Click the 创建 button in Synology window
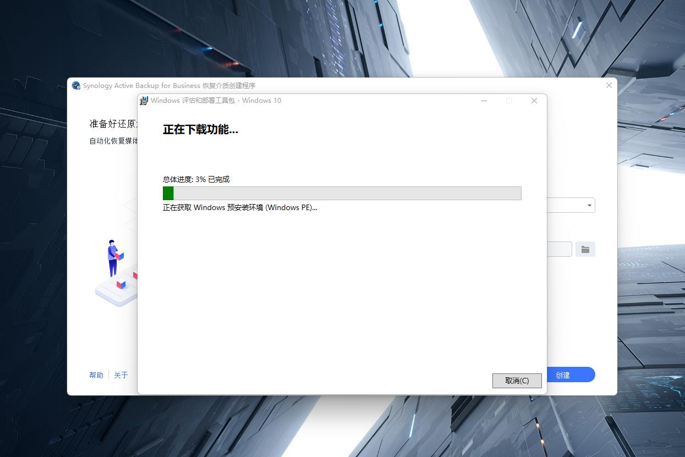The height and width of the screenshot is (457, 685). point(571,375)
